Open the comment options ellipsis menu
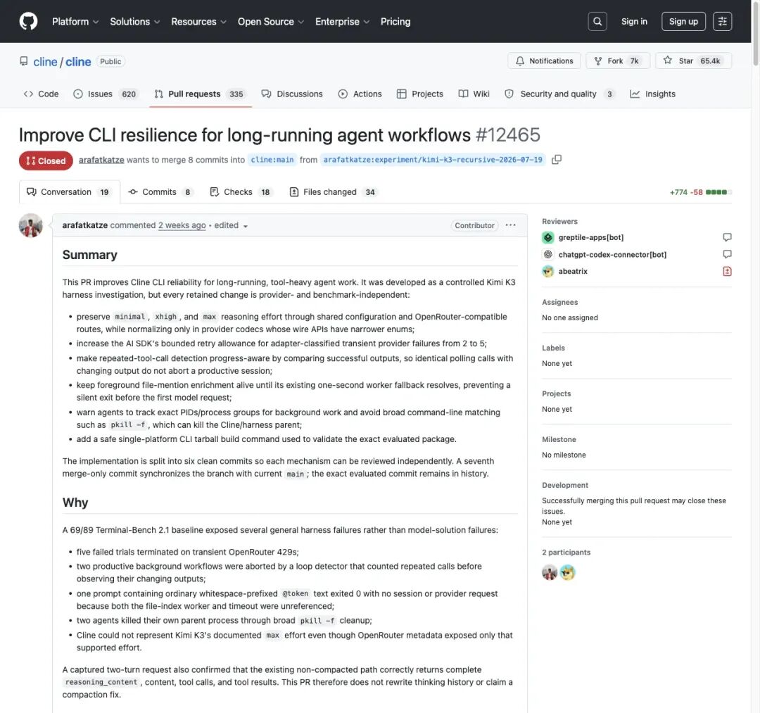Image resolution: width=760 pixels, height=713 pixels. click(x=510, y=225)
